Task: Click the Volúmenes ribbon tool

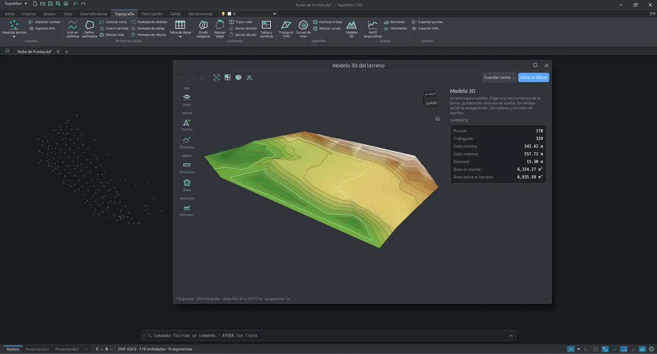Action: [396, 29]
